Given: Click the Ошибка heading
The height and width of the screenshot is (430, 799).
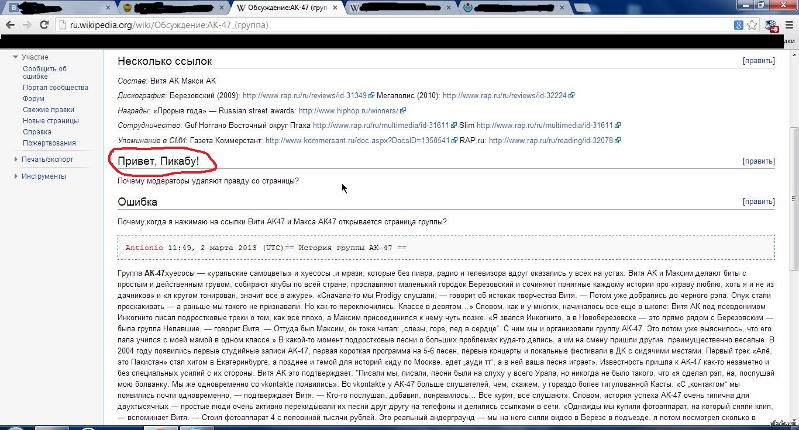Looking at the screenshot, I should coord(137,202).
